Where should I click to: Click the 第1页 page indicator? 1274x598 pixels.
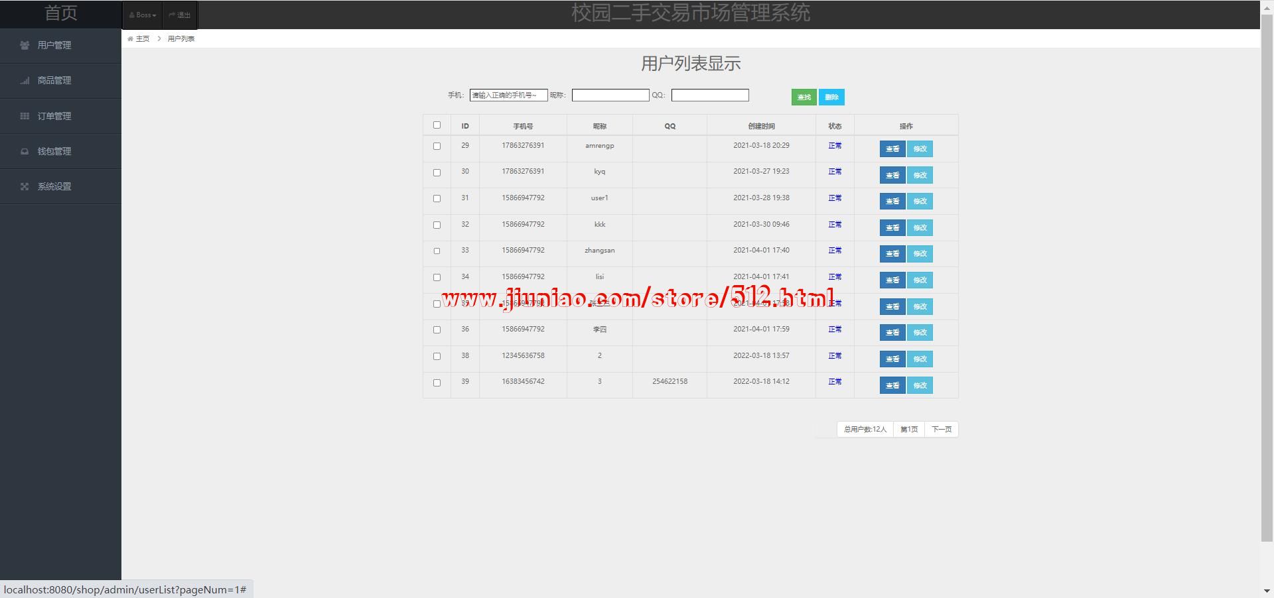pyautogui.click(x=909, y=429)
